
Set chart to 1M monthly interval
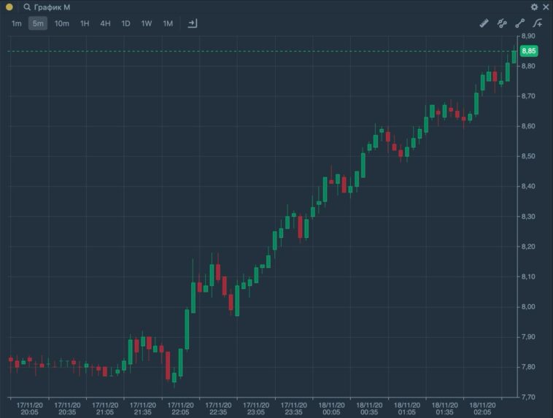(x=168, y=23)
